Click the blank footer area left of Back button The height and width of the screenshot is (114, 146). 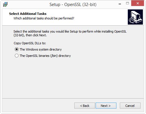38,105
